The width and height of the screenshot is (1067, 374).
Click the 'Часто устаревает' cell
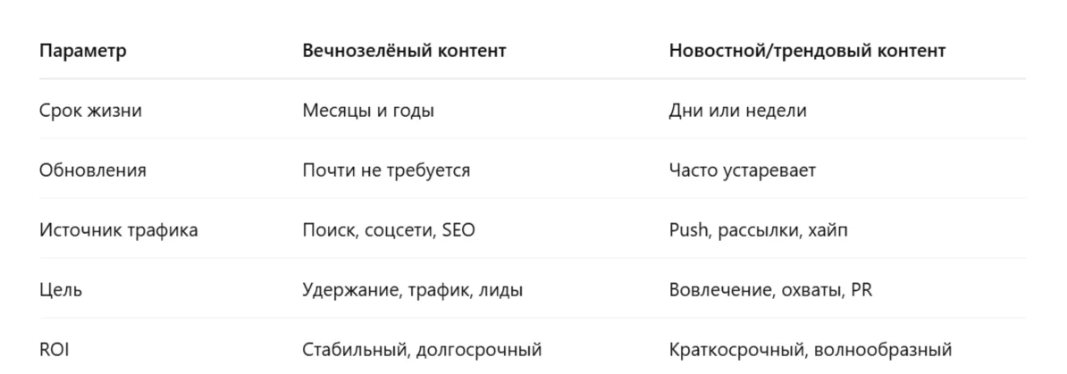click(x=742, y=170)
